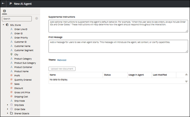Click the SOL 5June dataset icon
The height and width of the screenshot is (117, 190).
point(7,25)
